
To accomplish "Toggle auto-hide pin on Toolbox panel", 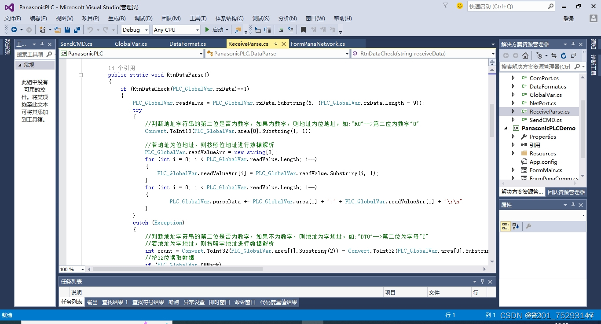I will [x=42, y=44].
